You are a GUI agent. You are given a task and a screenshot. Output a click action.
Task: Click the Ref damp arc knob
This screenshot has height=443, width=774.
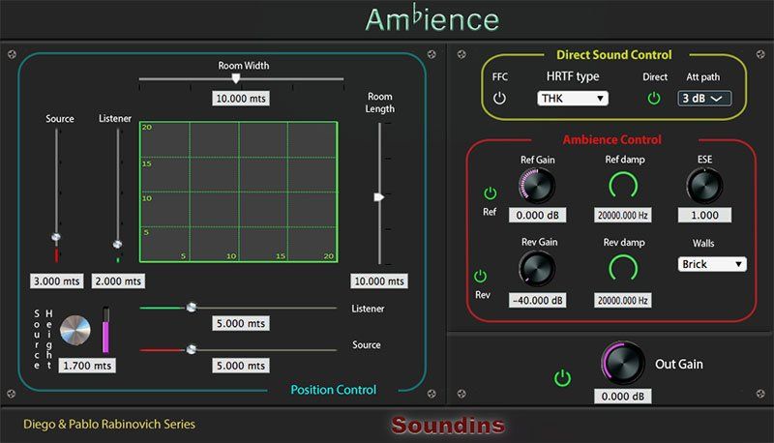623,186
